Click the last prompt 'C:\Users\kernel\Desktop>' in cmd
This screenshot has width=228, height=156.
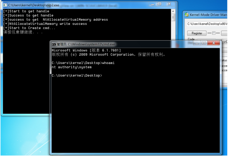click(77, 76)
